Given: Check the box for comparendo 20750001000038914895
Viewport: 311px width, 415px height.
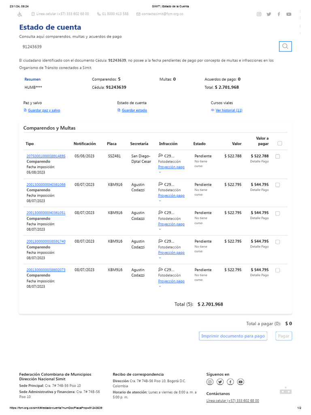Looking at the screenshot, I should (278, 156).
